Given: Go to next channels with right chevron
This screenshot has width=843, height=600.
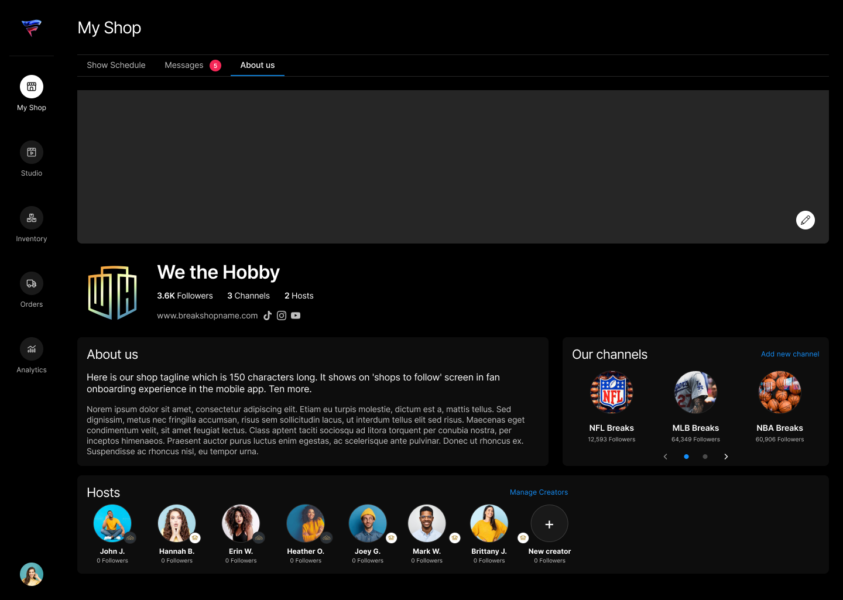Looking at the screenshot, I should tap(726, 457).
